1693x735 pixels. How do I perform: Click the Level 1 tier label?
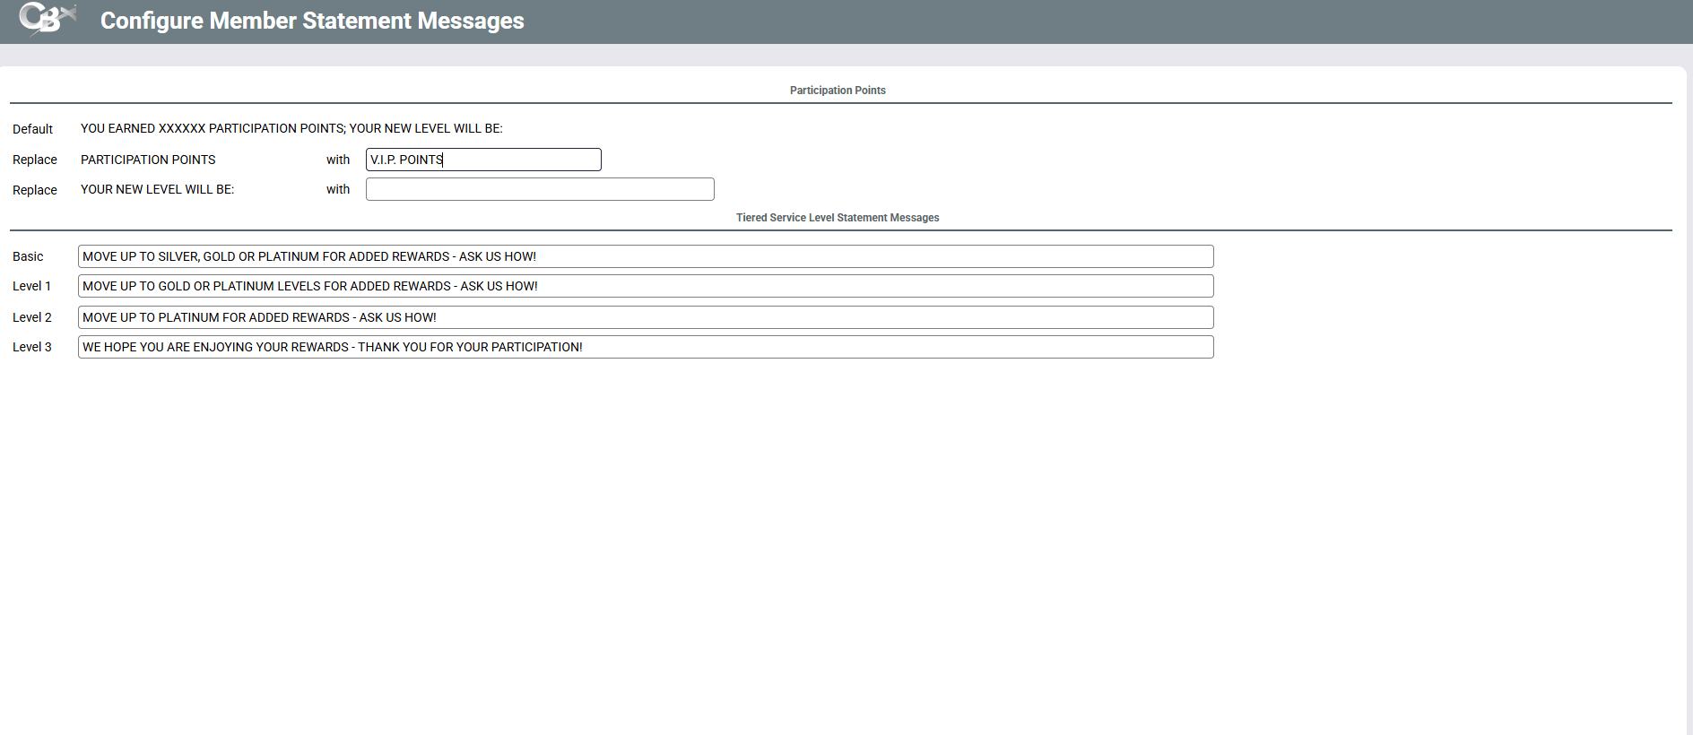coord(31,286)
